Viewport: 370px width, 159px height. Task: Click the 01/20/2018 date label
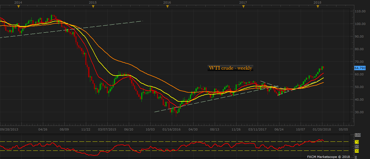pyautogui.click(x=322, y=129)
